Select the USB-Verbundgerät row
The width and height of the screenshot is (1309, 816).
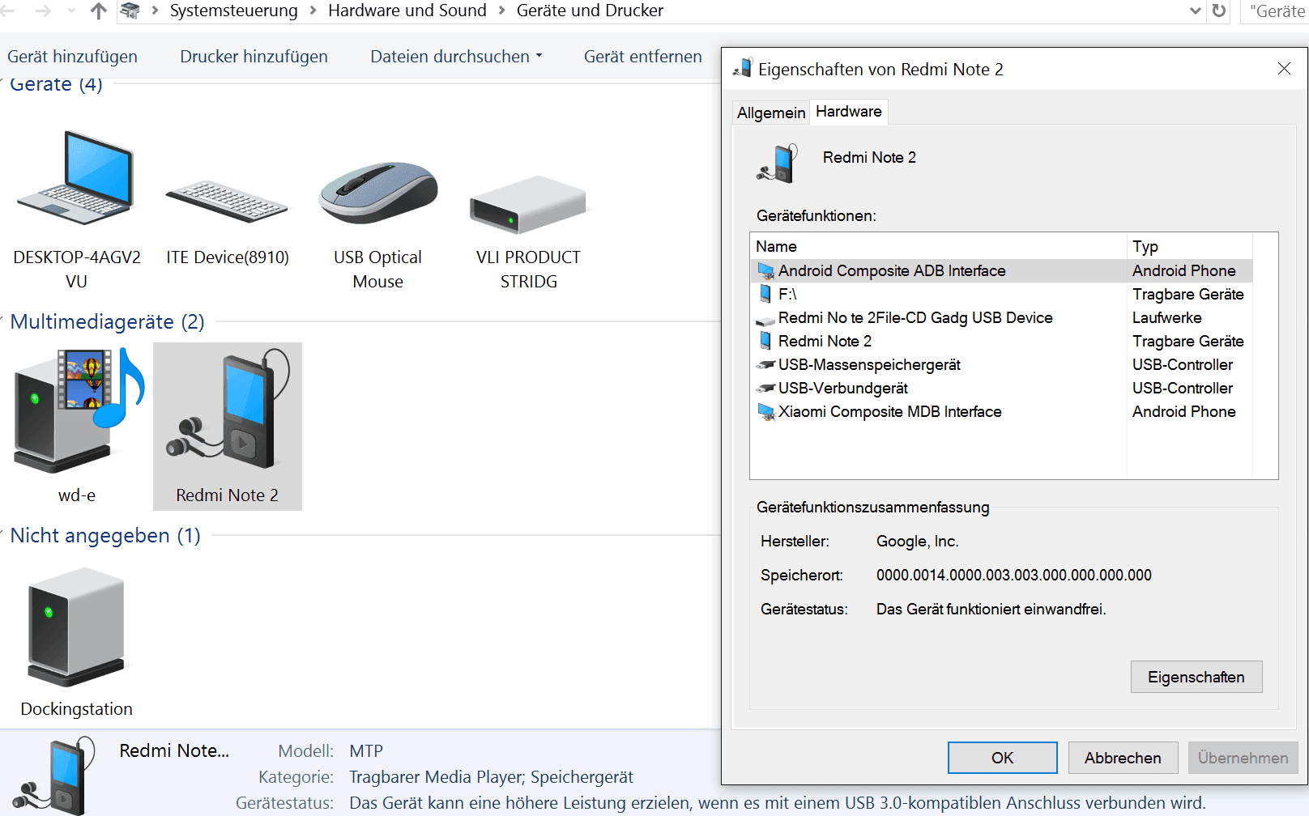point(1001,388)
